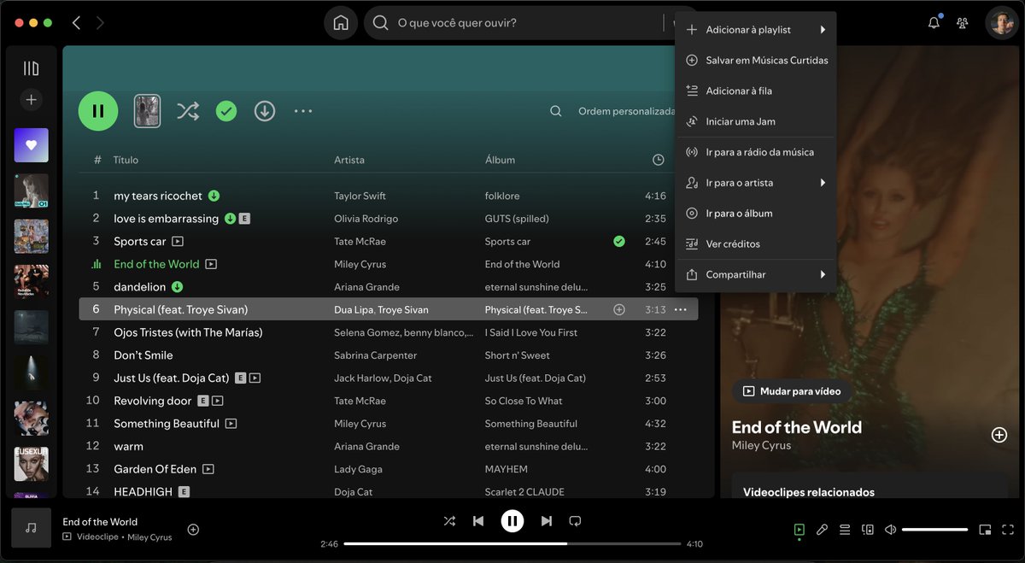Create a new playlist with plus icon
Image resolution: width=1025 pixels, height=563 pixels.
click(31, 100)
